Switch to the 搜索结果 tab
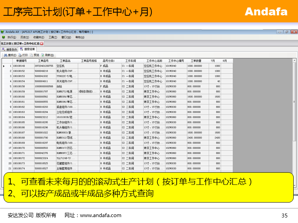This screenshot has height=223, width=298. point(28,50)
